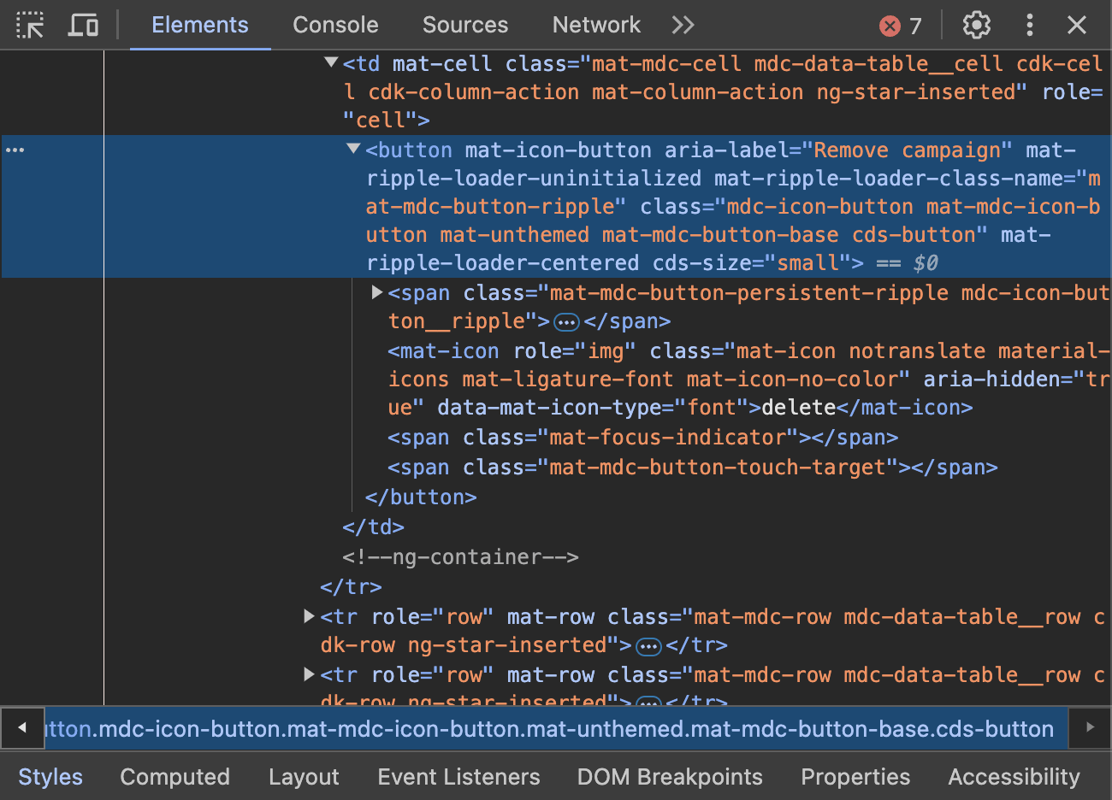This screenshot has height=800, width=1112.
Task: Expand the mat-mdc-button-persistent-ripple span
Action: pos(376,292)
